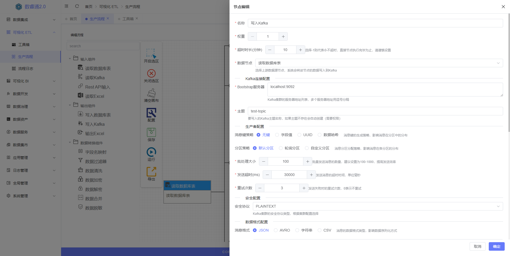
Task: Select the Rest API输入 component icon
Action: click(80, 86)
